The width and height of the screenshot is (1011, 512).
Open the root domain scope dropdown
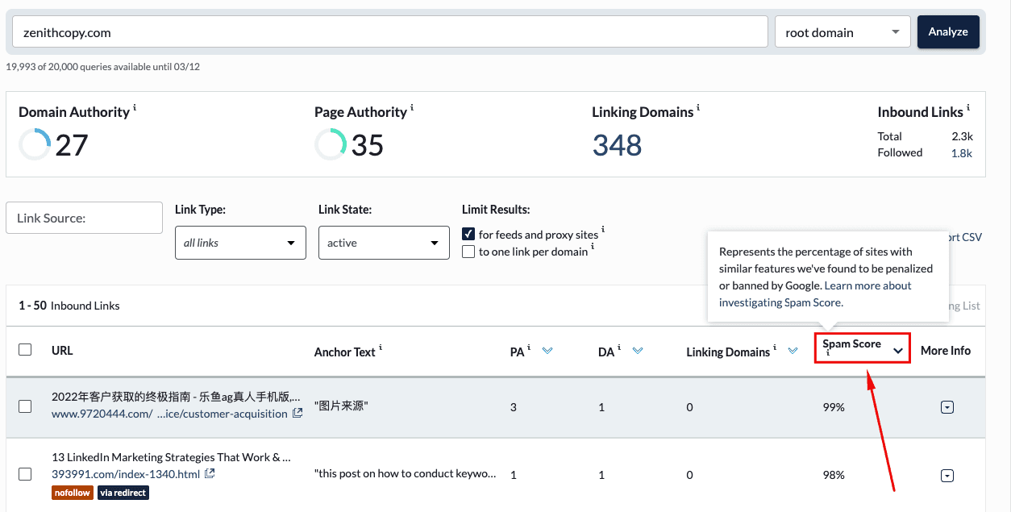(x=842, y=32)
